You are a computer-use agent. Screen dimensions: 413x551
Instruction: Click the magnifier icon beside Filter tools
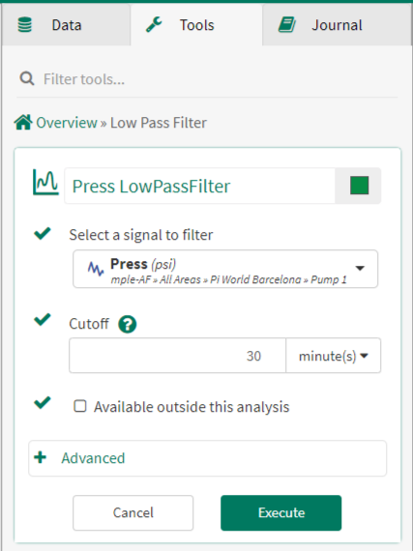tap(27, 78)
